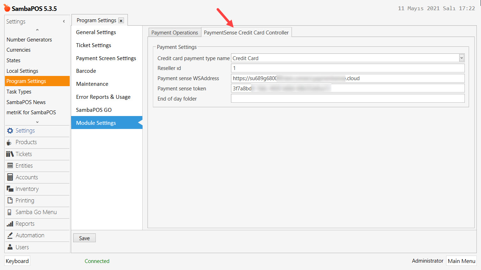The width and height of the screenshot is (481, 270).
Task: Collapse the Settings sidebar with the chevron
Action: (x=64, y=21)
